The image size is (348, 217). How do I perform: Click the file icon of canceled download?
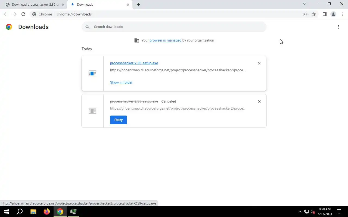92,111
